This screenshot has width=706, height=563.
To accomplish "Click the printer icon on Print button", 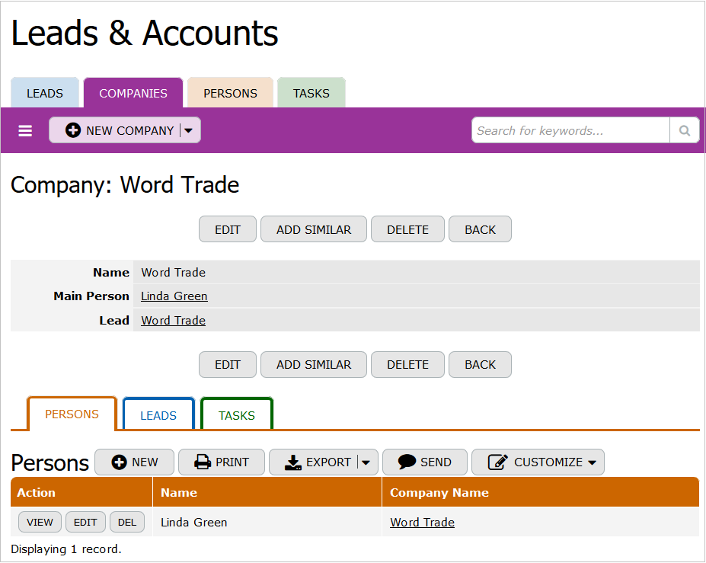I will click(x=202, y=462).
